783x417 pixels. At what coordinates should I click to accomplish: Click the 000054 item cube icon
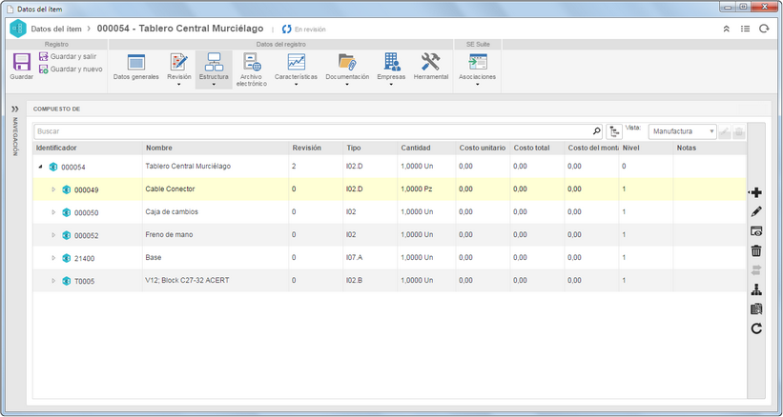(53, 167)
